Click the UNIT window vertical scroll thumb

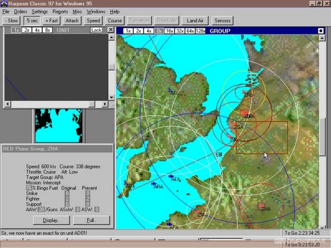(x=111, y=67)
